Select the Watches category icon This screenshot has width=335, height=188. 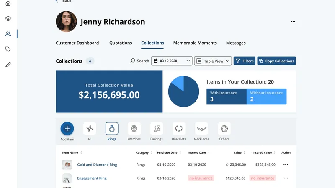coord(134,129)
